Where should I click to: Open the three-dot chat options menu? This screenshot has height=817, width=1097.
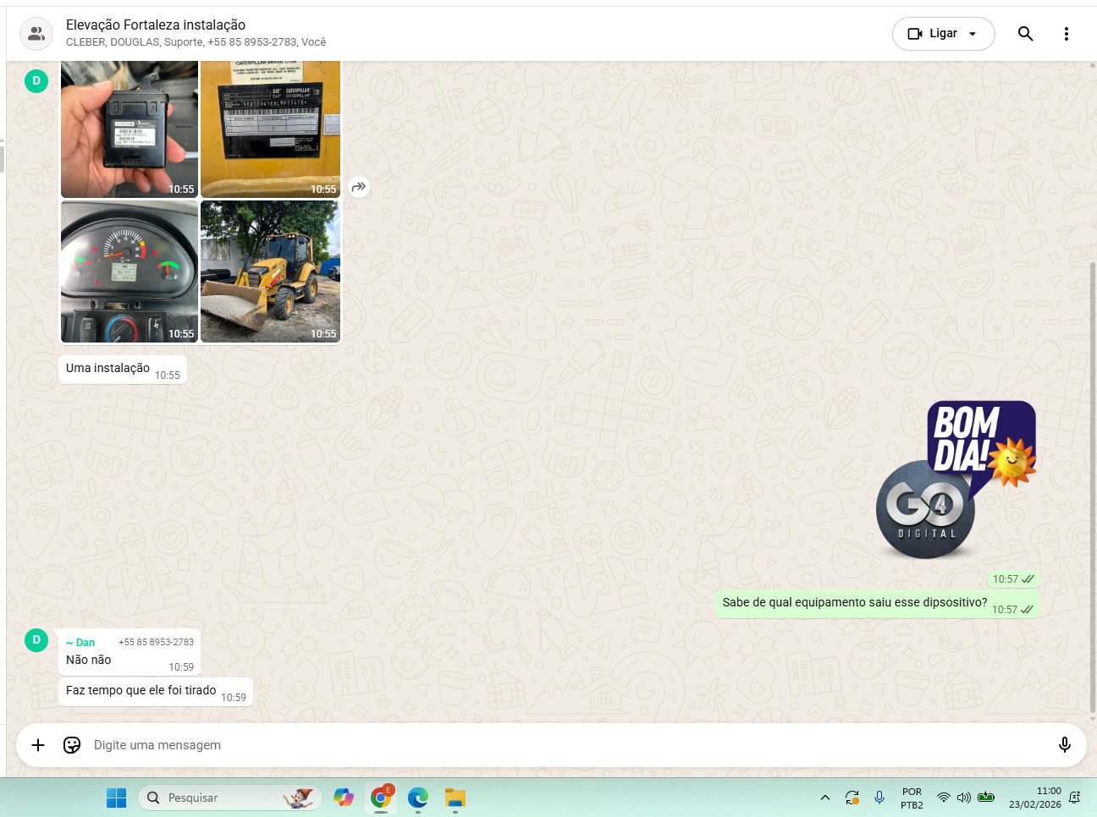pyautogui.click(x=1066, y=34)
